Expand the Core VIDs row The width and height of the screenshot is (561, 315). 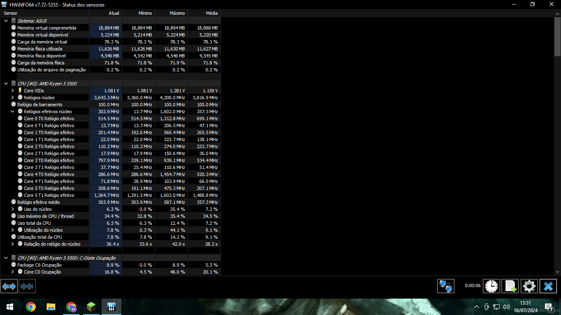coord(13,91)
